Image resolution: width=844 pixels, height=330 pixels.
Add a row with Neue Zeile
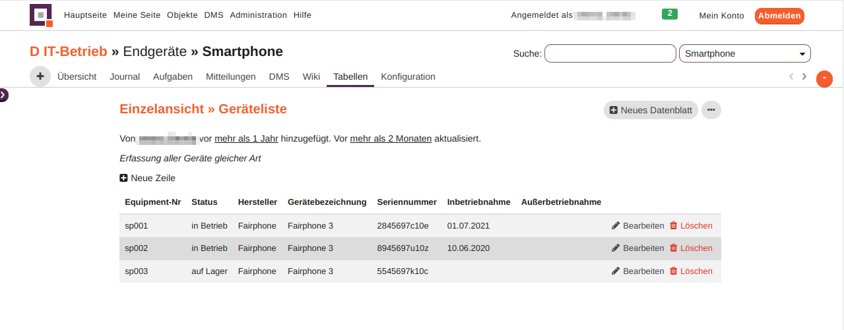[147, 178]
